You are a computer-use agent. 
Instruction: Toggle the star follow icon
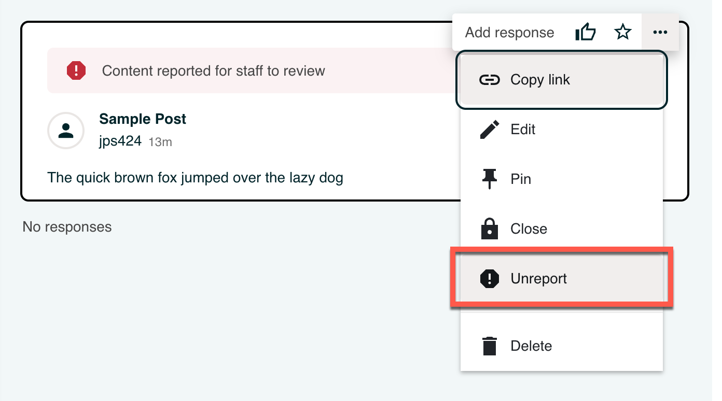(622, 33)
